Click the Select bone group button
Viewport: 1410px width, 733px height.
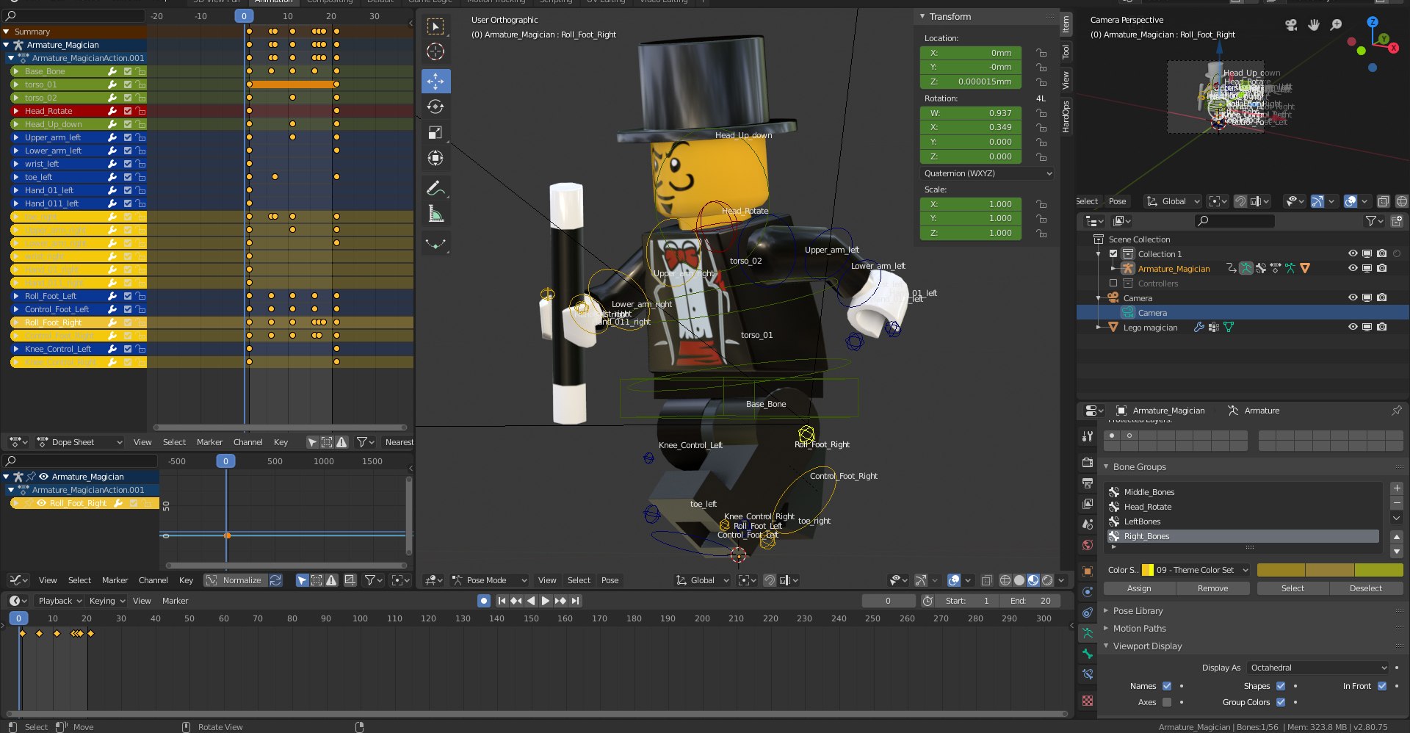1292,588
